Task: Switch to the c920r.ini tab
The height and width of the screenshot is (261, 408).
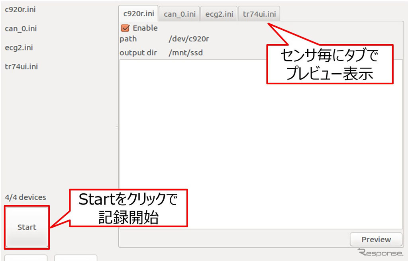Action: tap(138, 14)
